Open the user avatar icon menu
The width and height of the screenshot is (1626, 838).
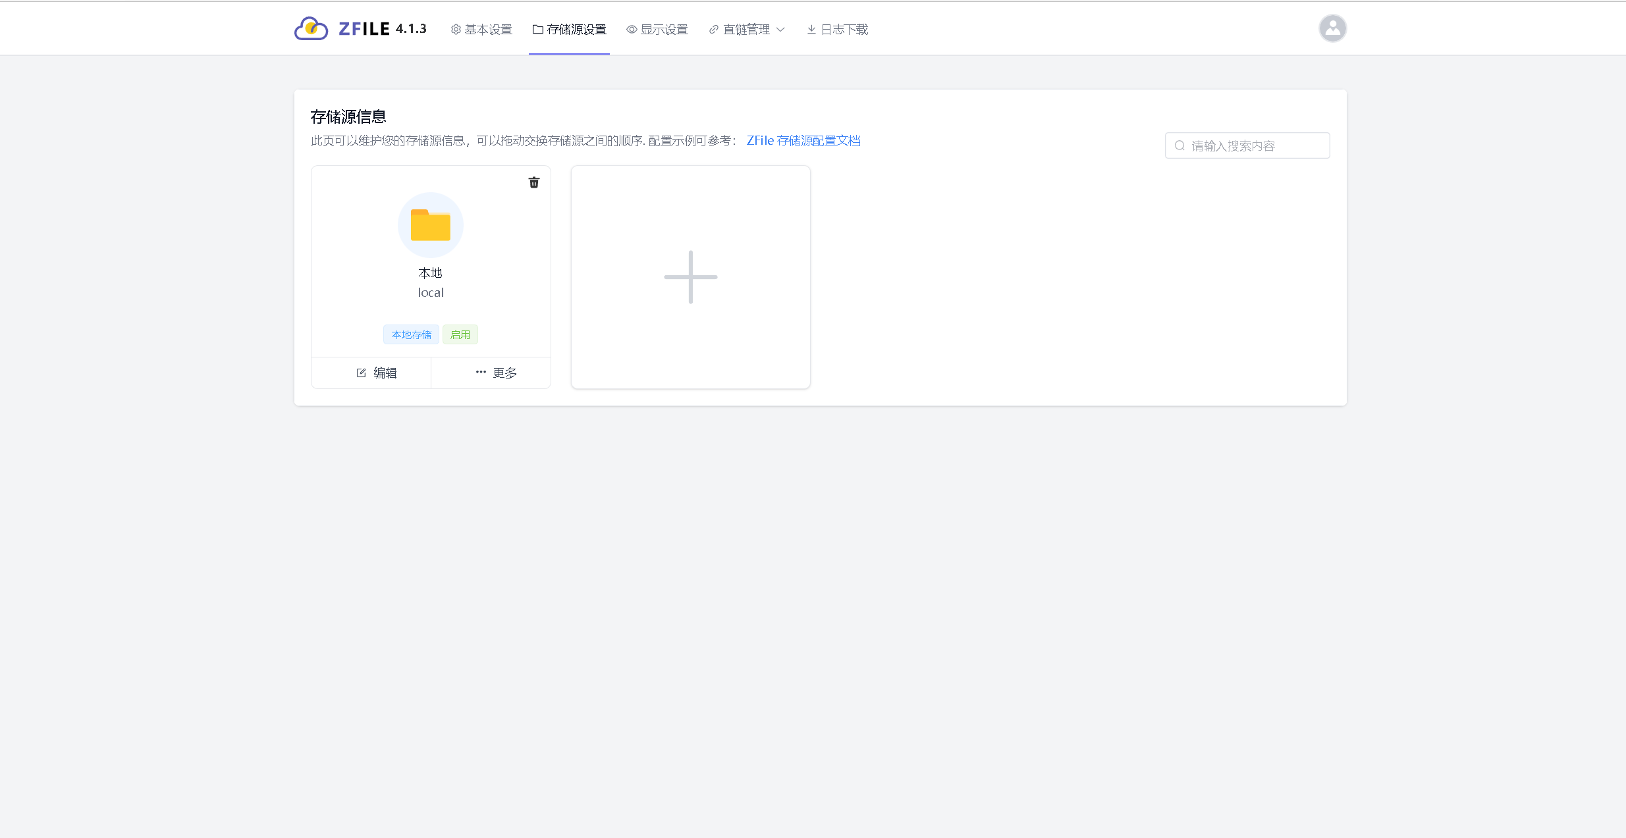pyautogui.click(x=1332, y=28)
